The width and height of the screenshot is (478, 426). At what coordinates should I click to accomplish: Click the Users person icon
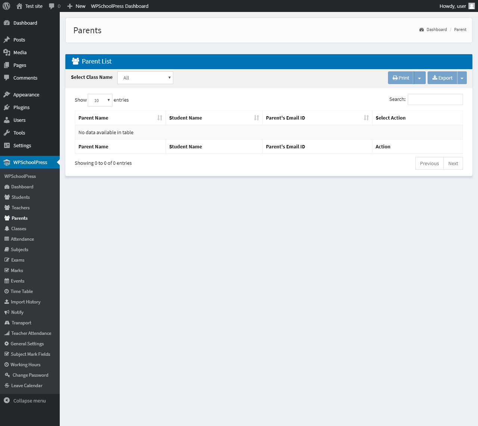pyautogui.click(x=7, y=120)
